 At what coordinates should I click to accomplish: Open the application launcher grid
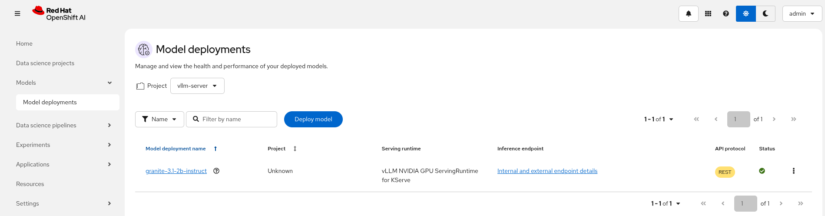708,13
